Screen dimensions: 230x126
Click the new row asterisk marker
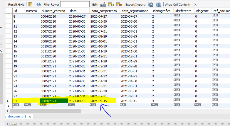8,106
